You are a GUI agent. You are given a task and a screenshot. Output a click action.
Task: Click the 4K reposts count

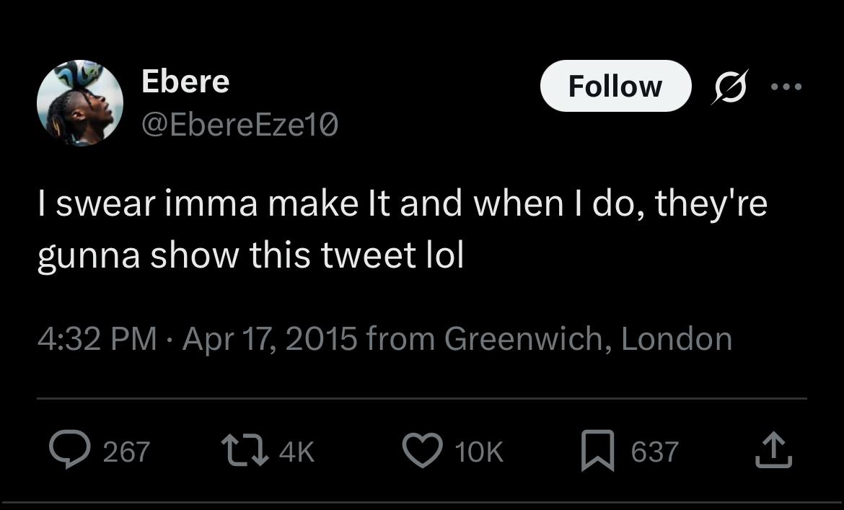[296, 452]
